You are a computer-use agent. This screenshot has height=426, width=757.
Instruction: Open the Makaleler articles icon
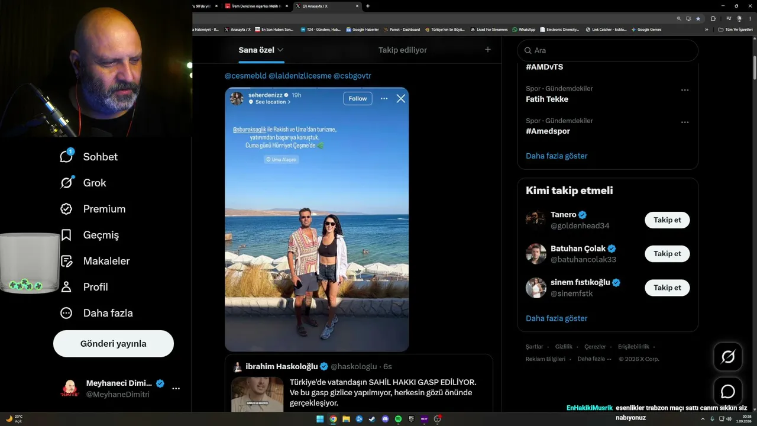(x=66, y=261)
